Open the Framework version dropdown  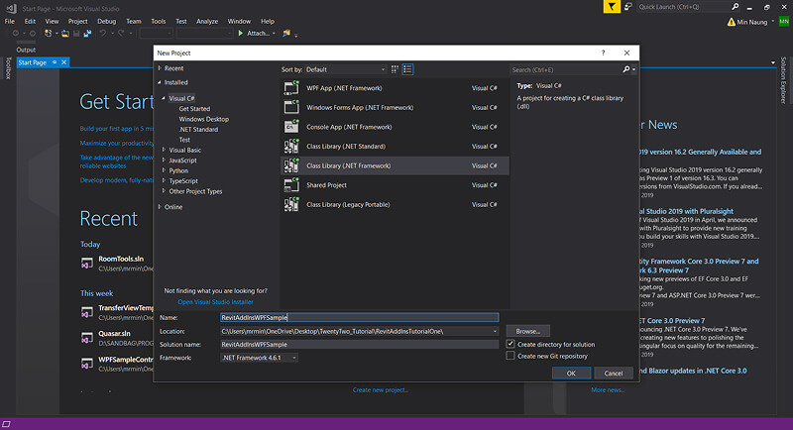pos(259,357)
